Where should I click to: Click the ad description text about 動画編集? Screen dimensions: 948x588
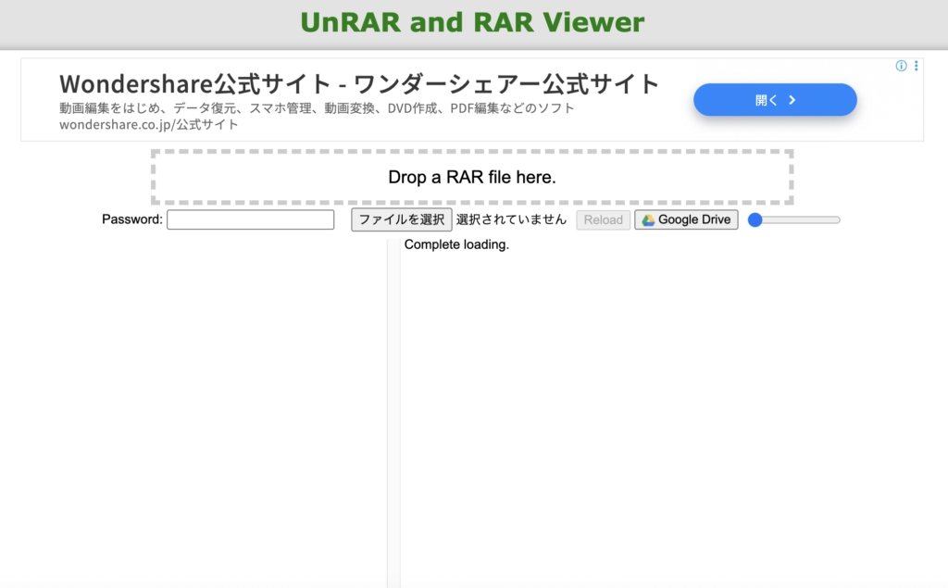click(317, 107)
